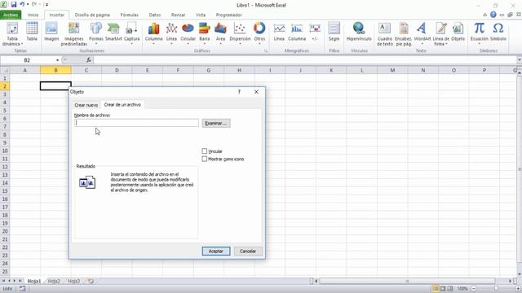Click the Tabla icon in ribbon

coord(32,32)
